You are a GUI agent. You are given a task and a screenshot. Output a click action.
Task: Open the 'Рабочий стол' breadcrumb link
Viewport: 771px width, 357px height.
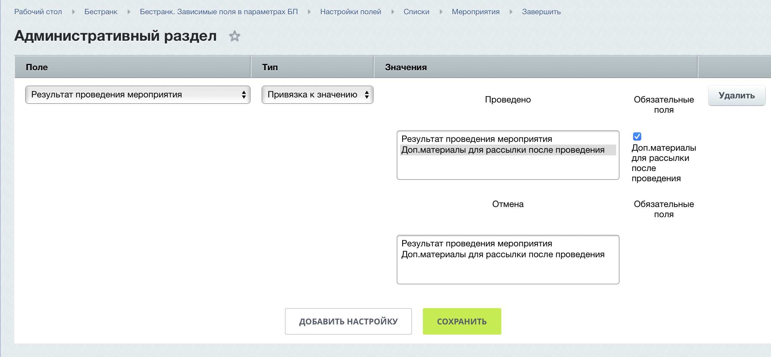pyautogui.click(x=38, y=12)
